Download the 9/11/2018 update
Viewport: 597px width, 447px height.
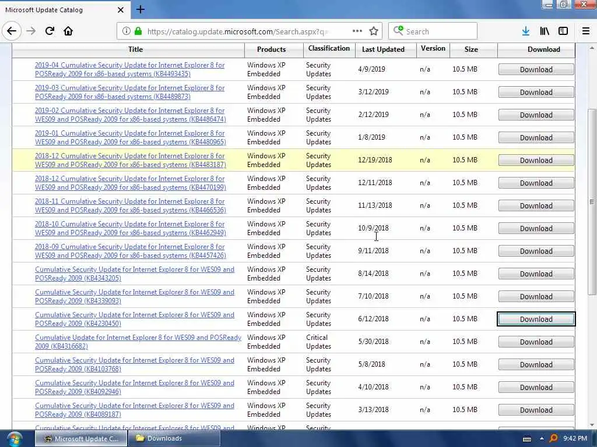click(536, 251)
